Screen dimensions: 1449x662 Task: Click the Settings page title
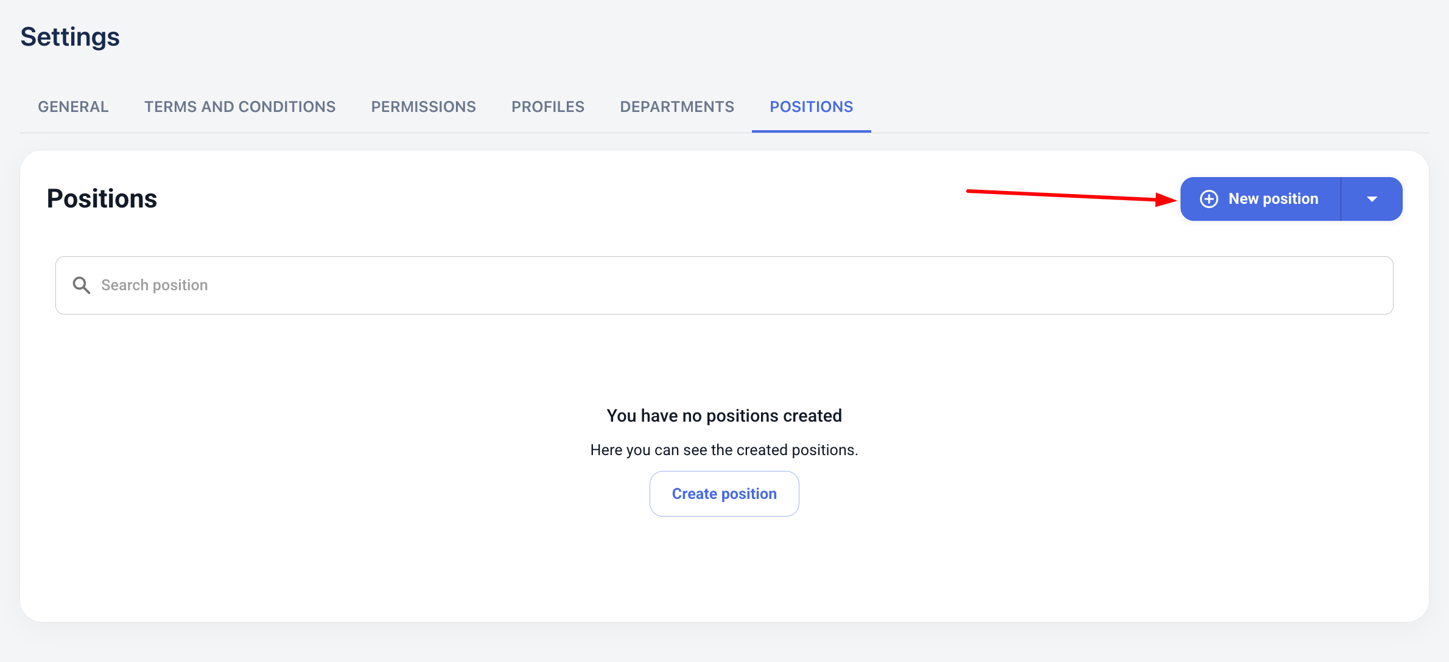tap(70, 37)
